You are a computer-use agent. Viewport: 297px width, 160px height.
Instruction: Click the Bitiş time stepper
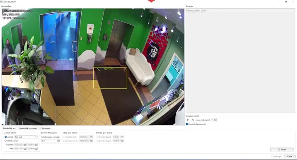click(x=36, y=148)
